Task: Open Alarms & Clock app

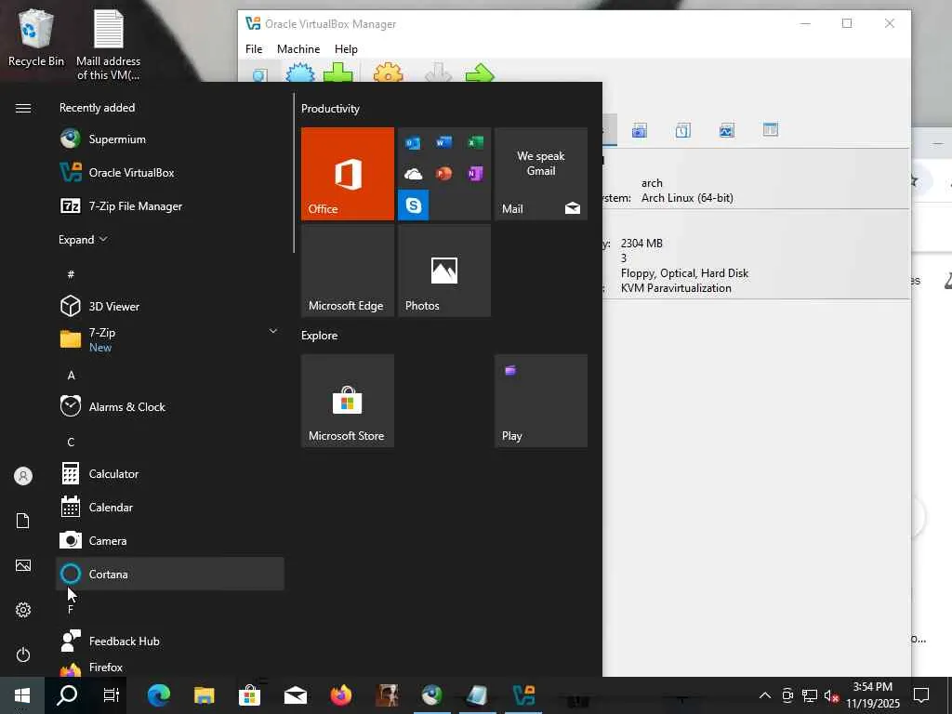Action: [x=169, y=407]
